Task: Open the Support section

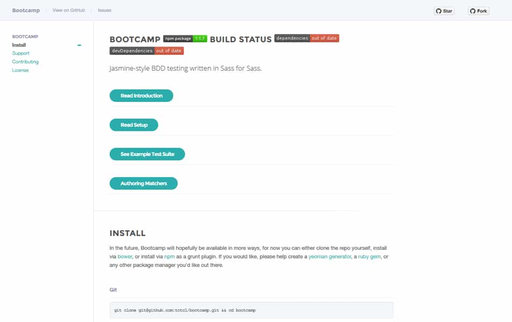Action: point(20,53)
